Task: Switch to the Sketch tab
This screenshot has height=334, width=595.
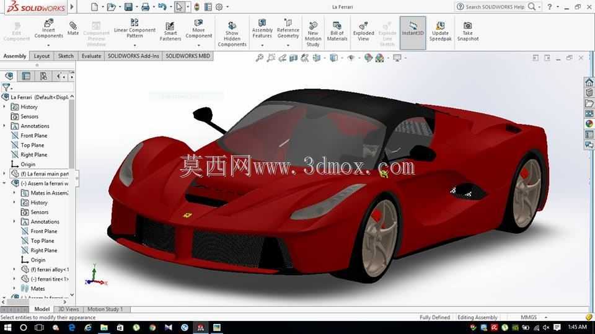Action: [66, 56]
